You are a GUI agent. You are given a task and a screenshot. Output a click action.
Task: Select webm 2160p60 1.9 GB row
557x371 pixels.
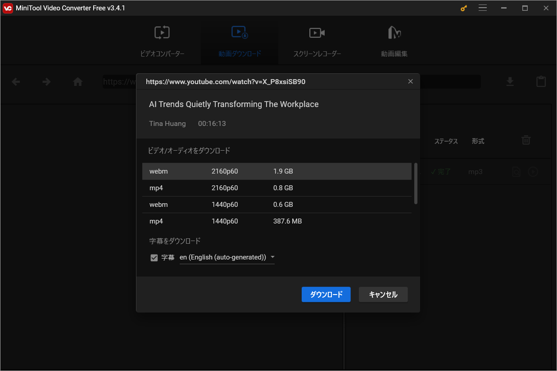pyautogui.click(x=277, y=171)
